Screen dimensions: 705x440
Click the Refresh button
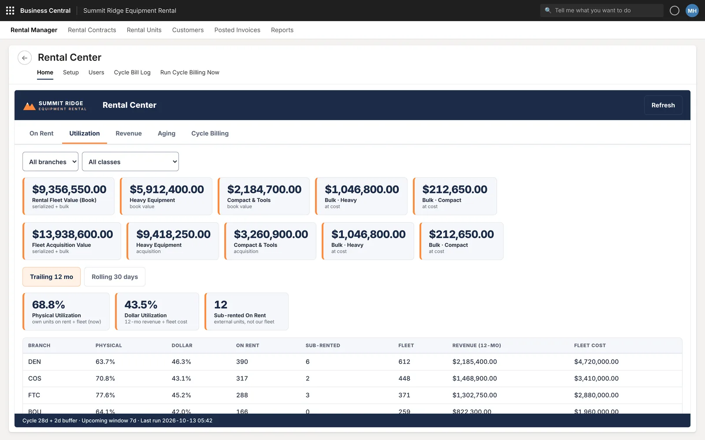[x=663, y=105]
